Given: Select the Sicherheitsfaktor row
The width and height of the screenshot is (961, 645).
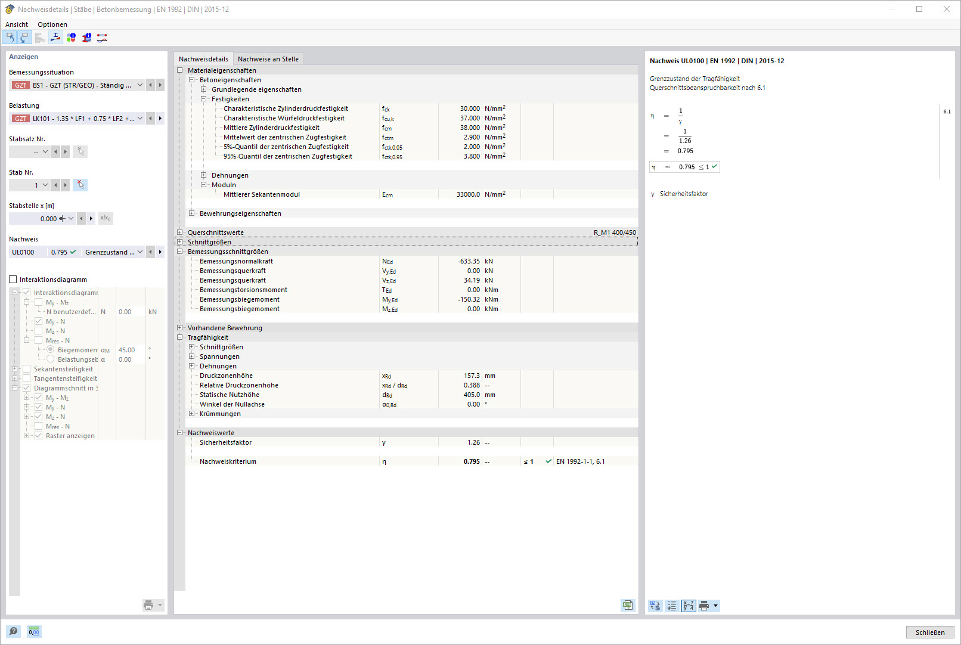Looking at the screenshot, I should click(411, 442).
